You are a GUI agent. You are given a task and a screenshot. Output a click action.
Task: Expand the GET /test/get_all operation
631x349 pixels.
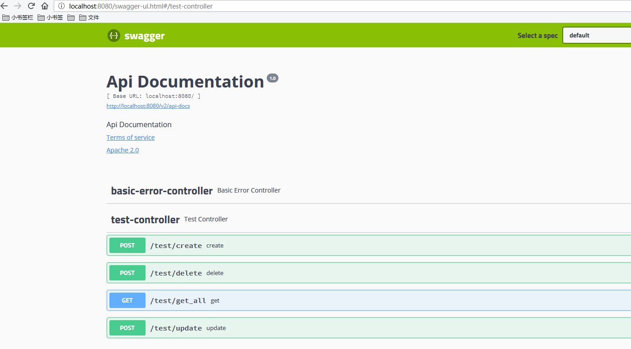tap(178, 301)
